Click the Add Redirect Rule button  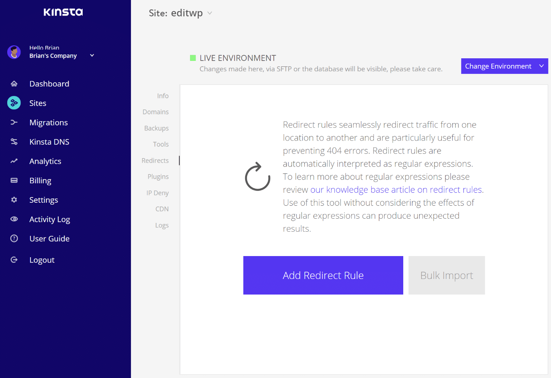coord(323,275)
